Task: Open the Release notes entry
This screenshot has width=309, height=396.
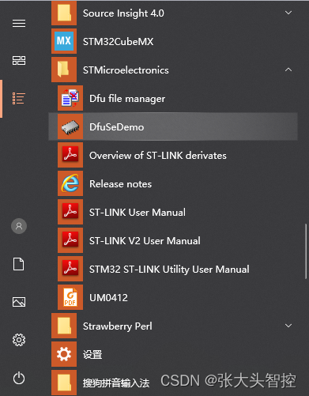Action: point(173,183)
